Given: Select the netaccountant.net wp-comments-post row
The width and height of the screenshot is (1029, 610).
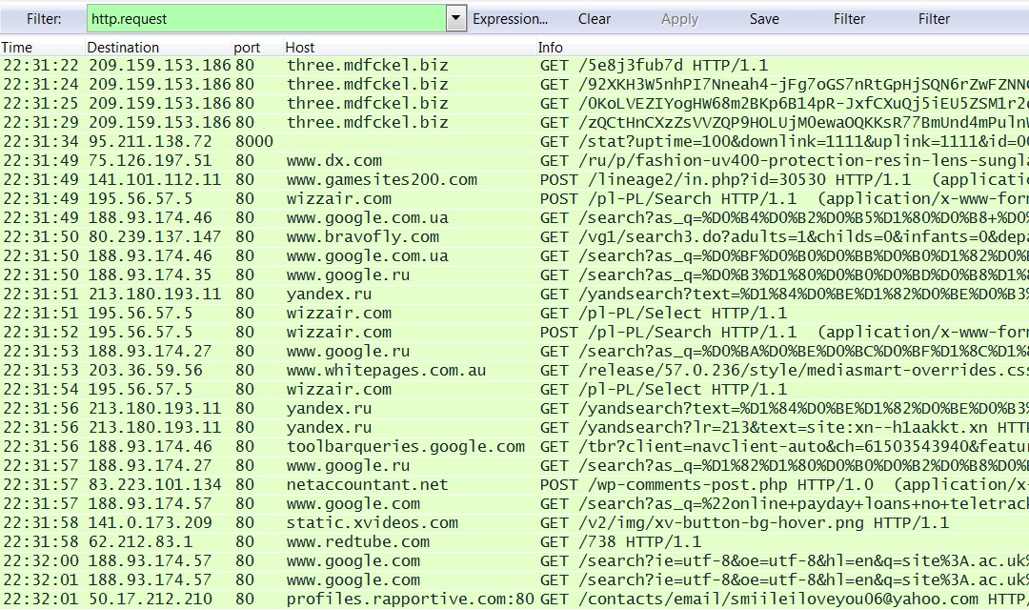Looking at the screenshot, I should point(367,485).
